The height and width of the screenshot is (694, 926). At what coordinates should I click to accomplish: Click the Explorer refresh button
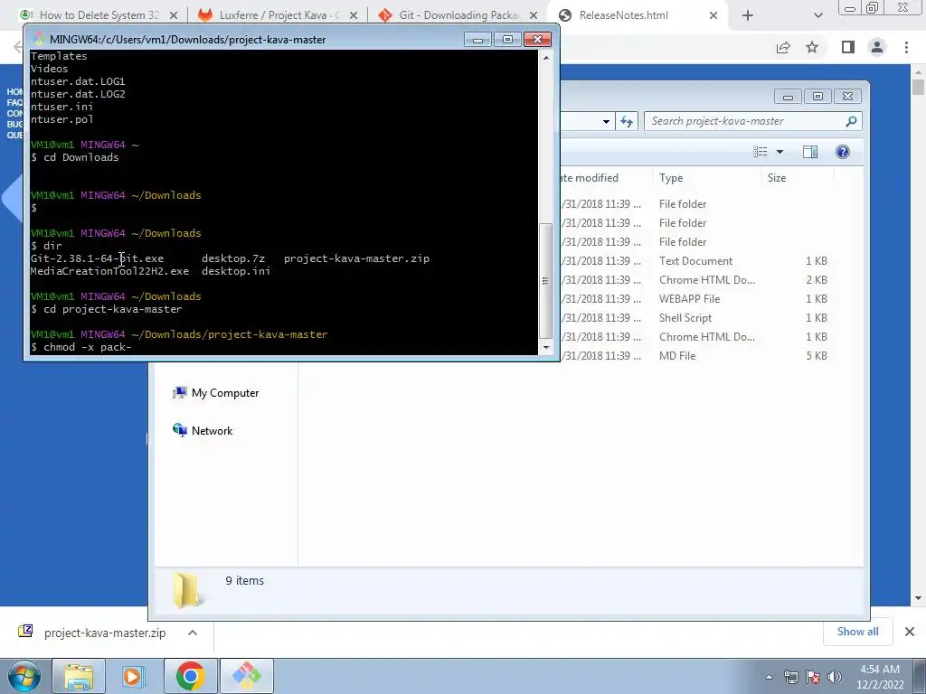[x=626, y=122]
